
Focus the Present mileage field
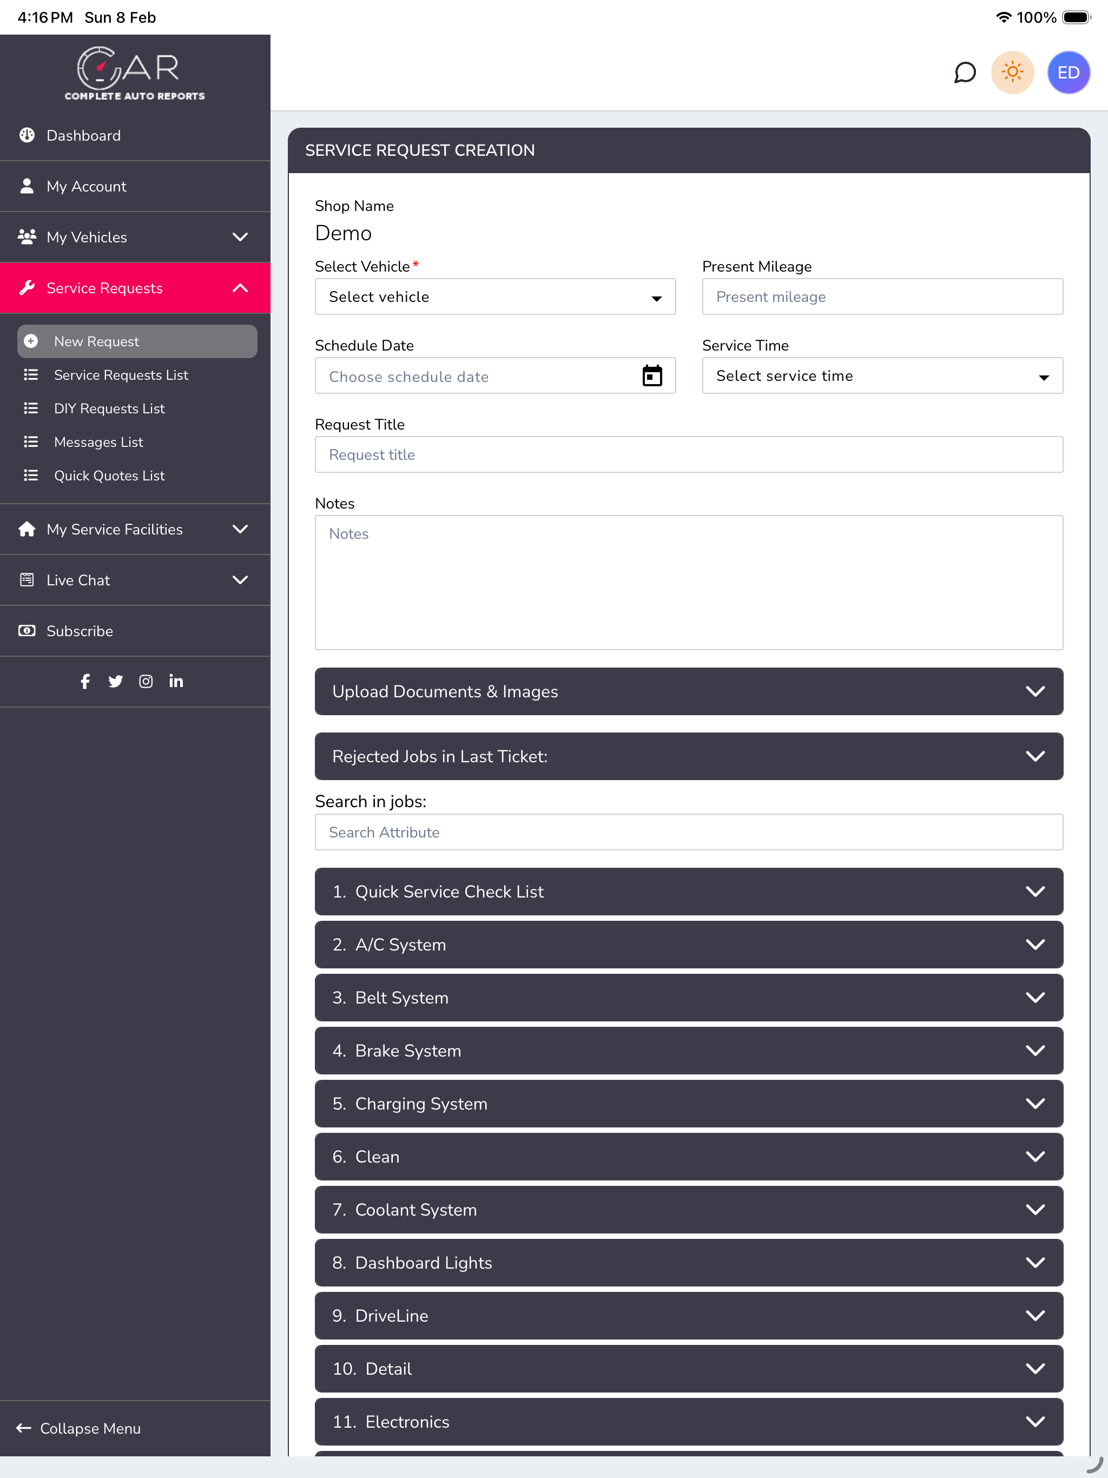[882, 296]
